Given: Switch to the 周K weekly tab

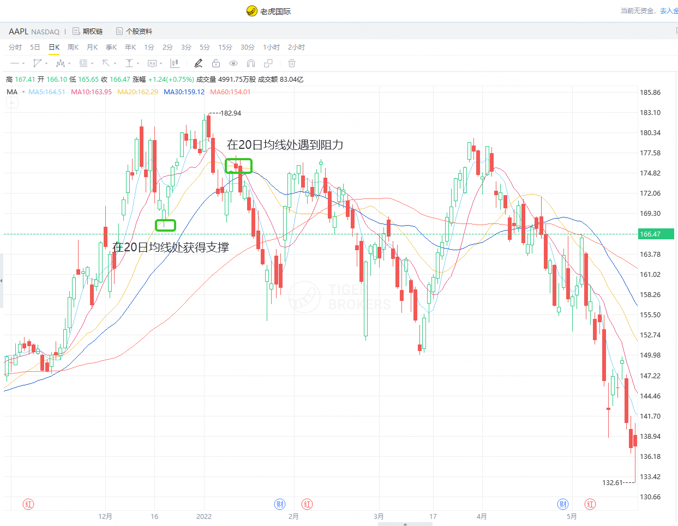Looking at the screenshot, I should pos(73,47).
